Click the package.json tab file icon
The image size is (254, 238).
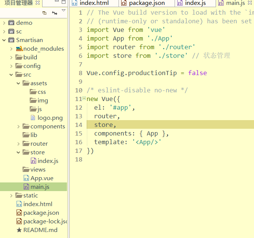(x=124, y=3)
